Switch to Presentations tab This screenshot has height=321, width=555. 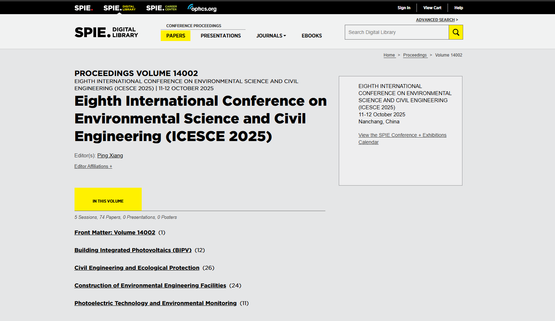(221, 36)
